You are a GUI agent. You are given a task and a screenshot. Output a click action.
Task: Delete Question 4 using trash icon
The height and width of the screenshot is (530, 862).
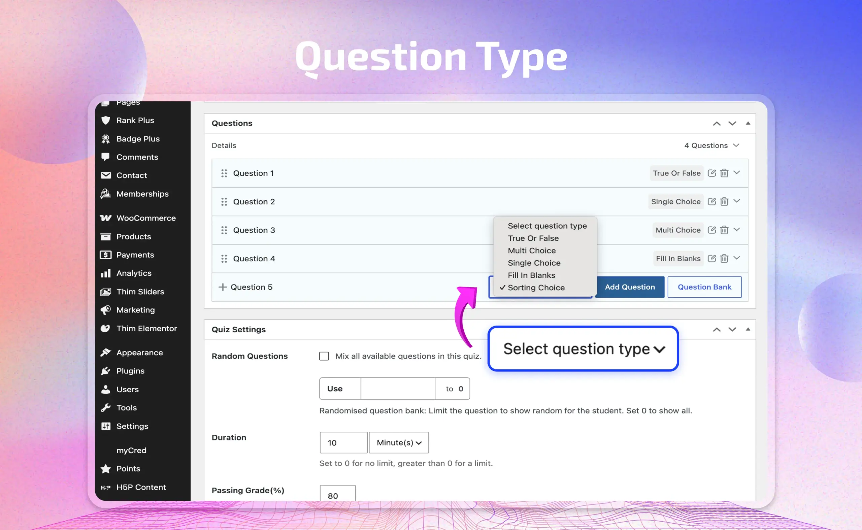(x=724, y=258)
